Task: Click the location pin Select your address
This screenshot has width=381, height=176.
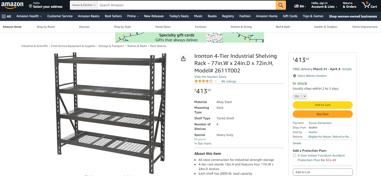Action: [x=46, y=5]
